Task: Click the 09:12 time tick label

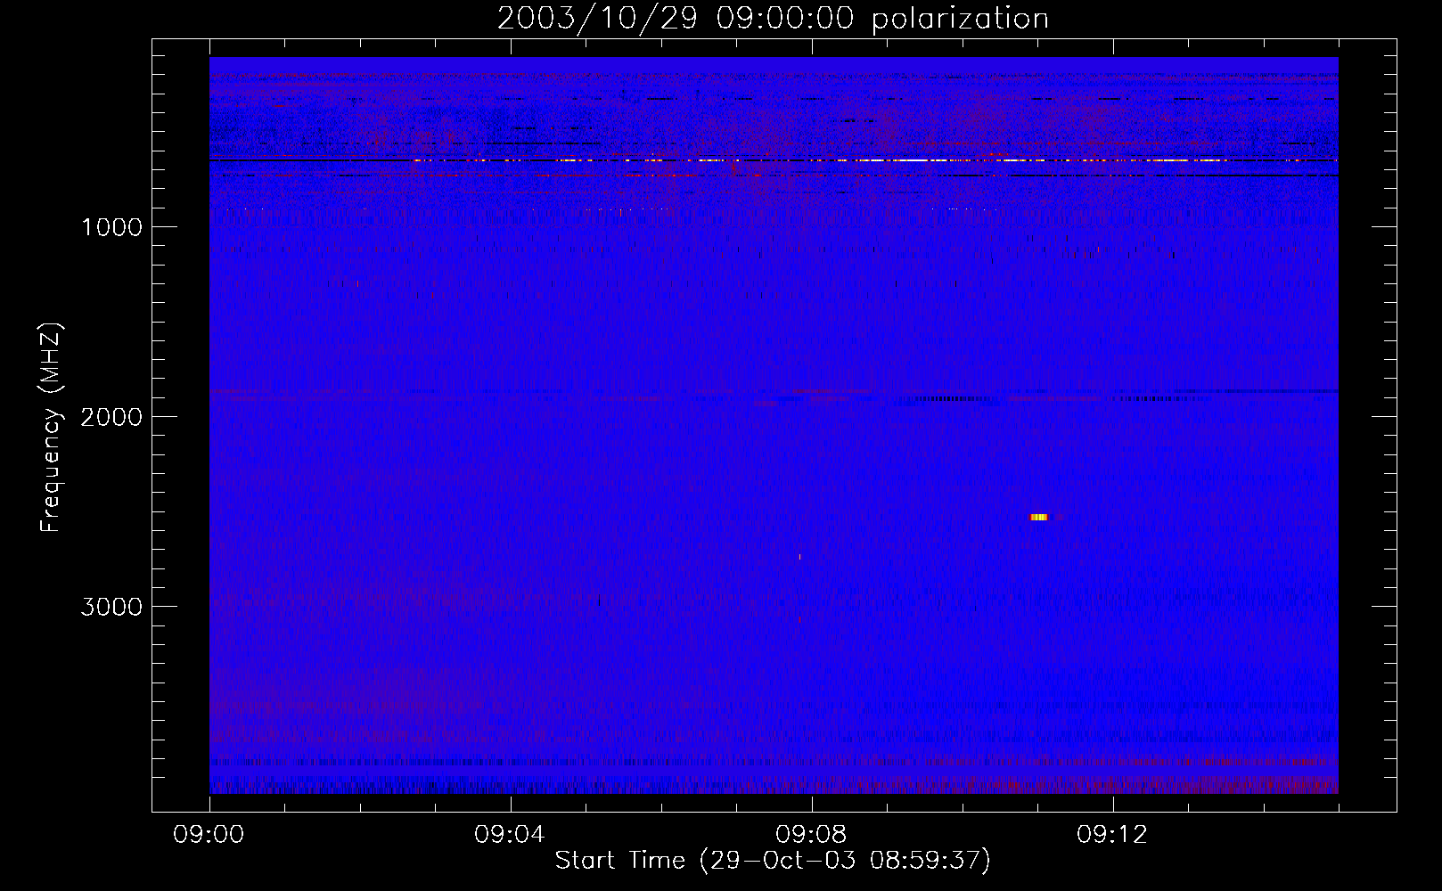Action: pos(1113,835)
